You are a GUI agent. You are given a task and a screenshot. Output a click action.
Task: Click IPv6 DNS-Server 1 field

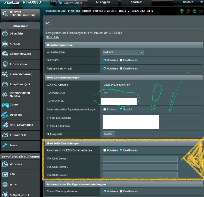[140, 159]
